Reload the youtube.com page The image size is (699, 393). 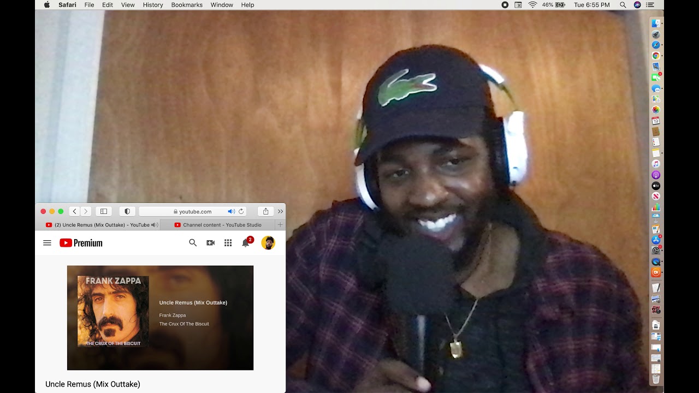tap(241, 211)
